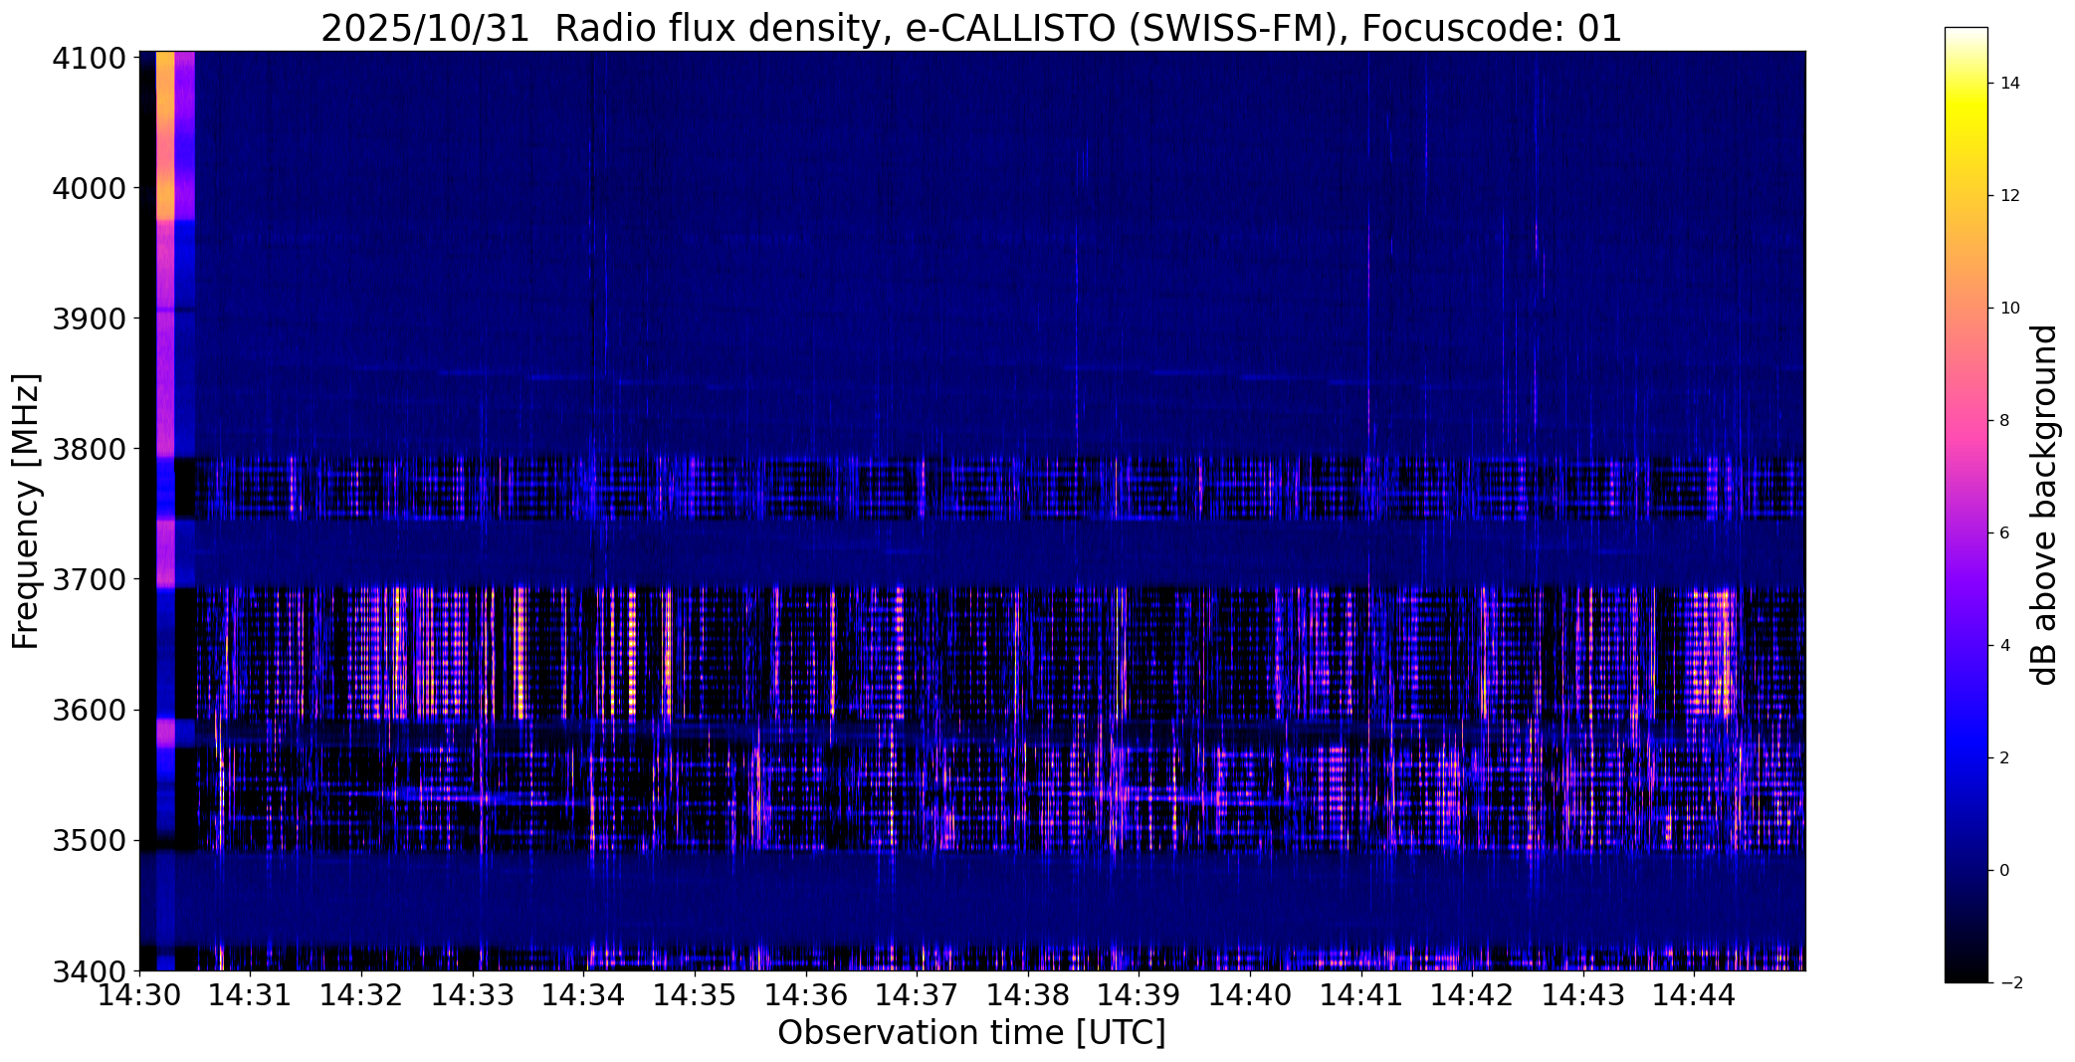Click the 14:33 time tick label
The height and width of the screenshot is (1062, 2075).
[x=474, y=995]
